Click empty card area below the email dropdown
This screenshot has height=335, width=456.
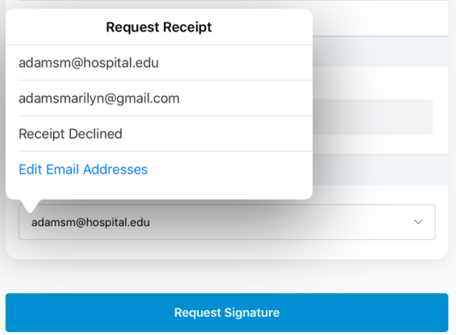[226, 250]
